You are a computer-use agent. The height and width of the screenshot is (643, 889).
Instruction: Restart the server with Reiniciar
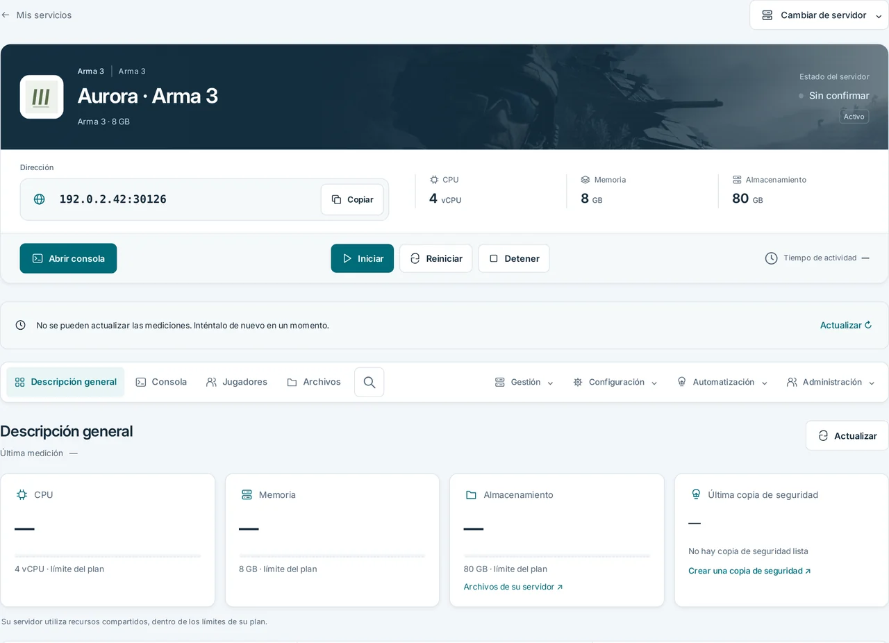[x=435, y=258]
